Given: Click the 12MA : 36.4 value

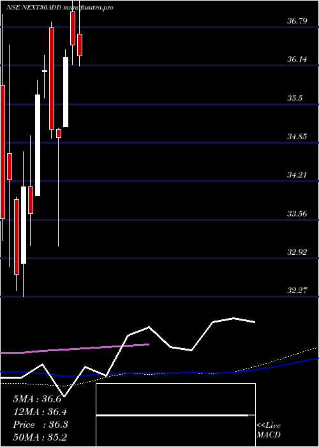Looking at the screenshot, I should [40, 412].
